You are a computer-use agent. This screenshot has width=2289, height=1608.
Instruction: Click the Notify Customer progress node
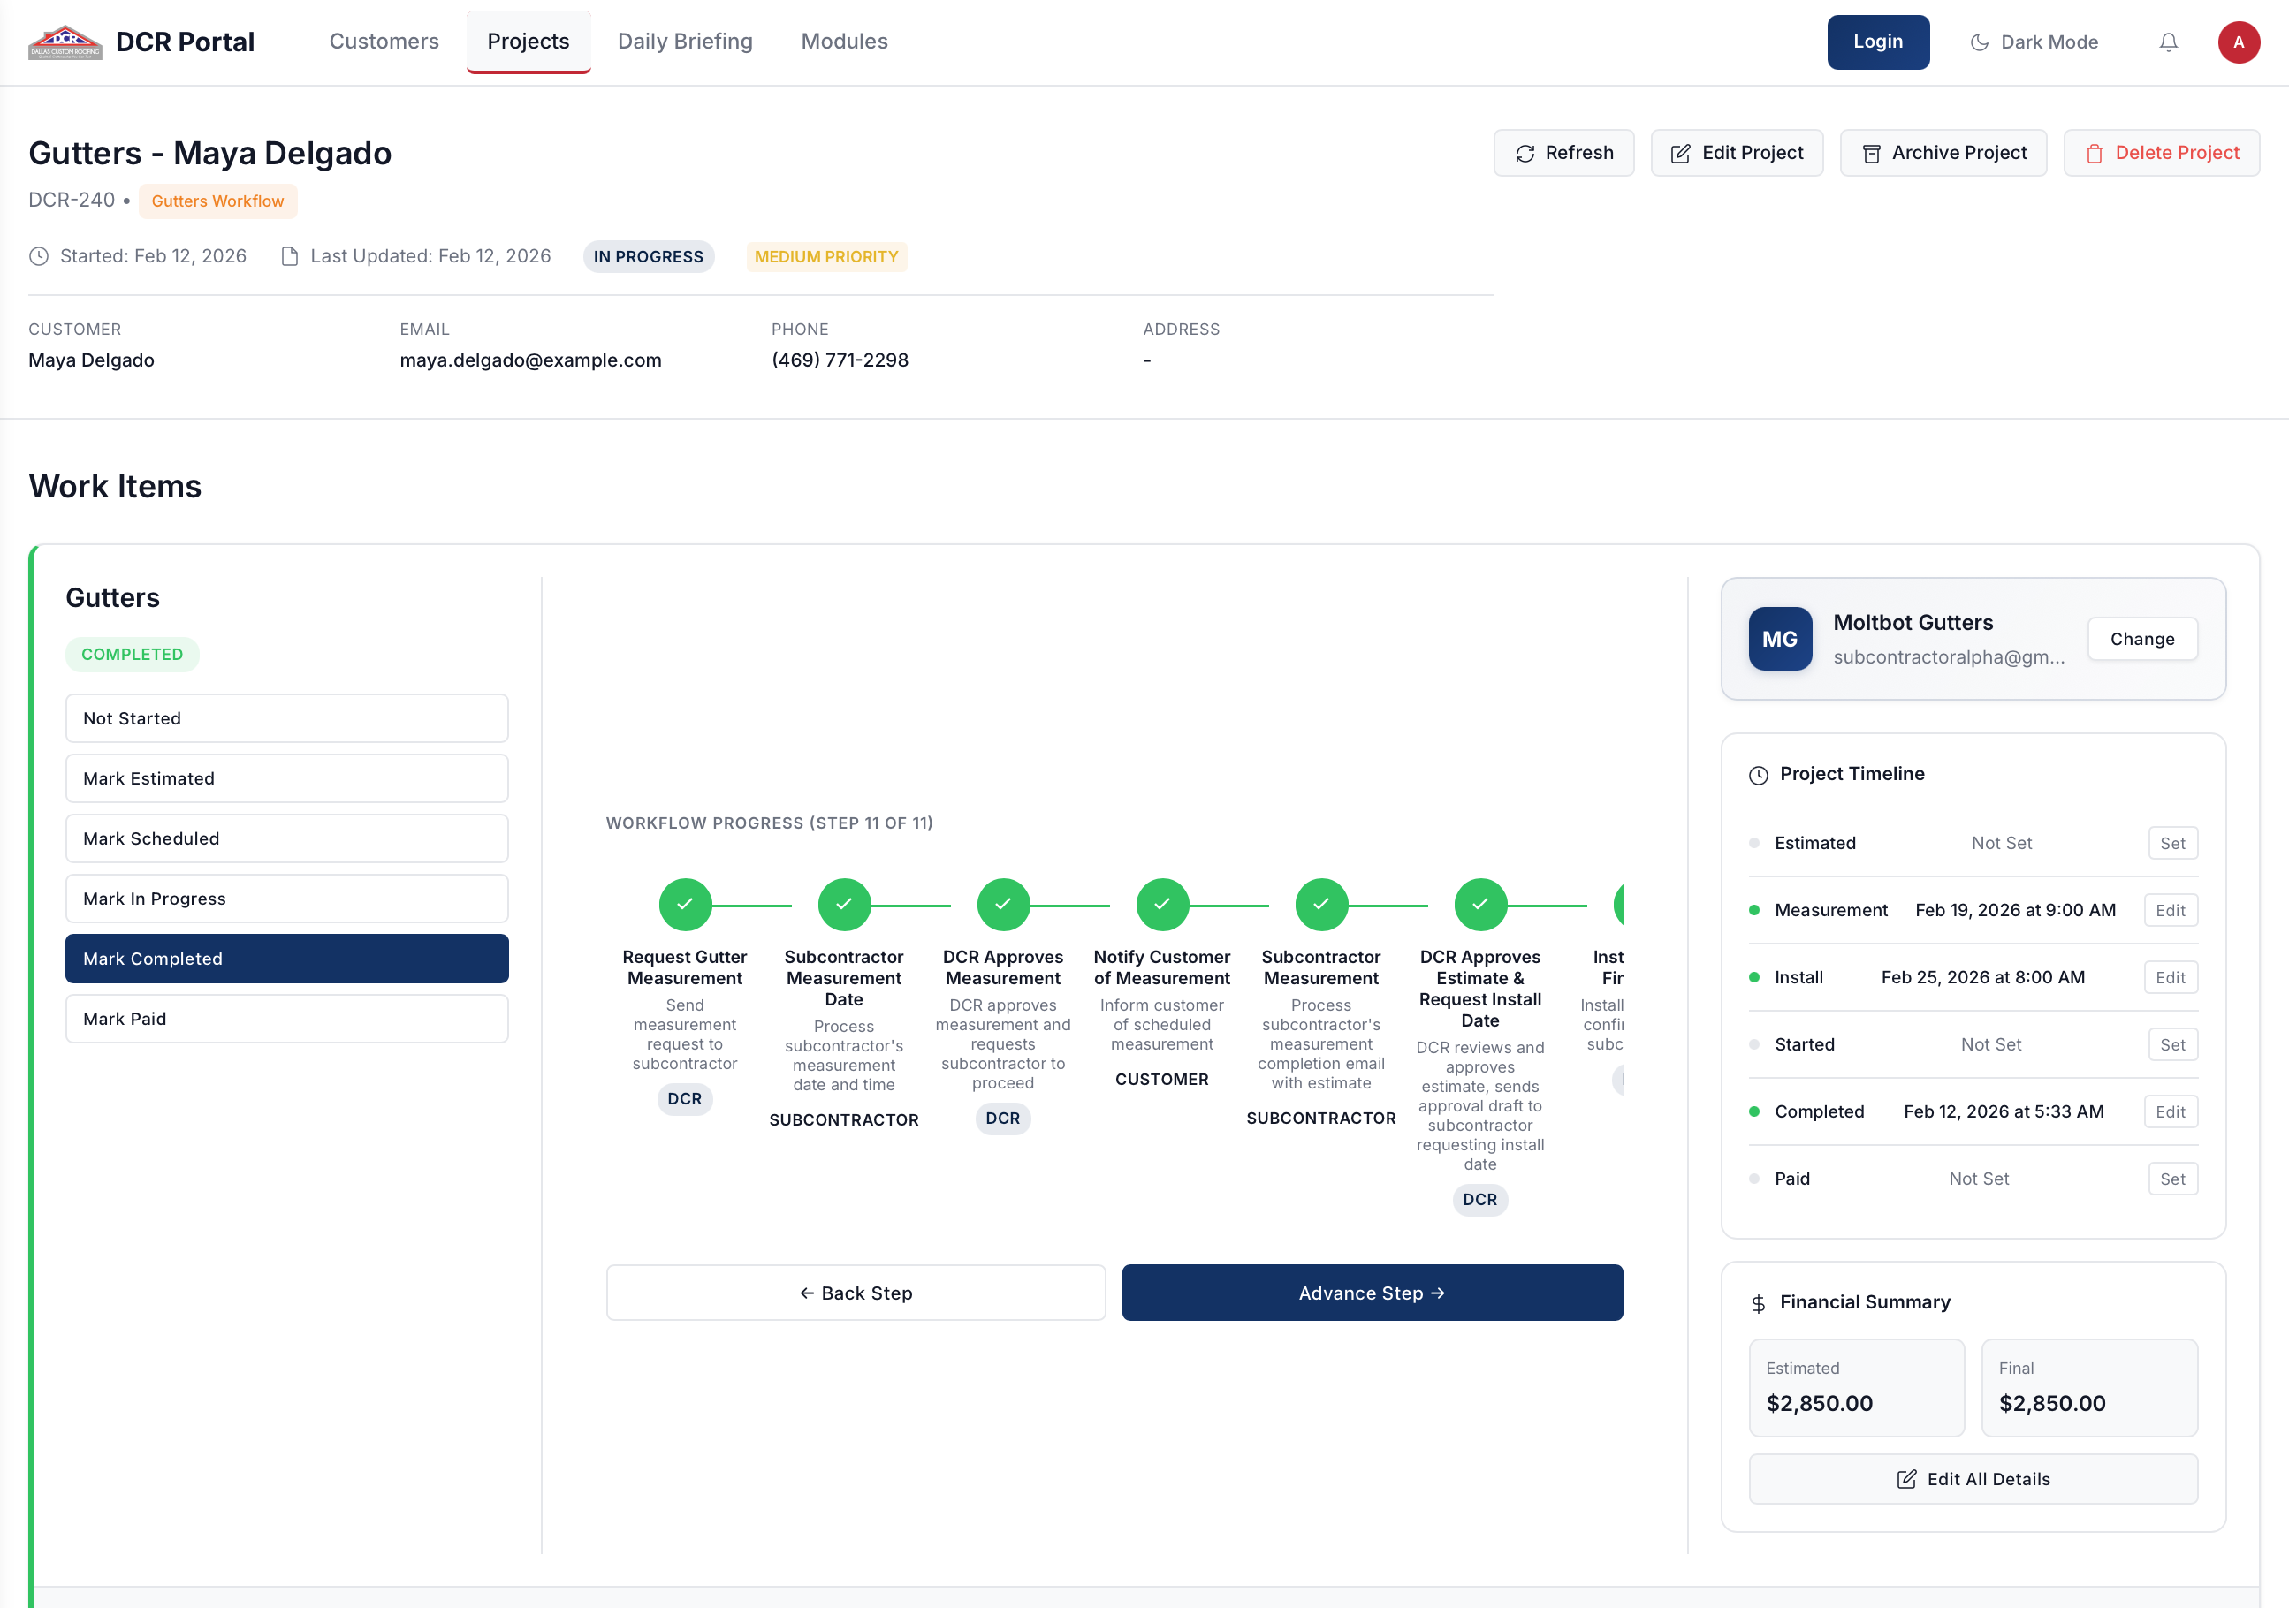coord(1162,904)
